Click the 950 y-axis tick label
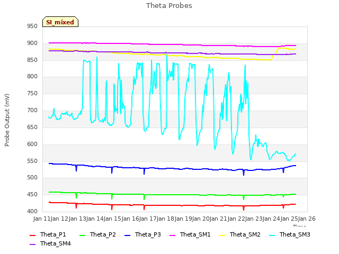 (32, 26)
